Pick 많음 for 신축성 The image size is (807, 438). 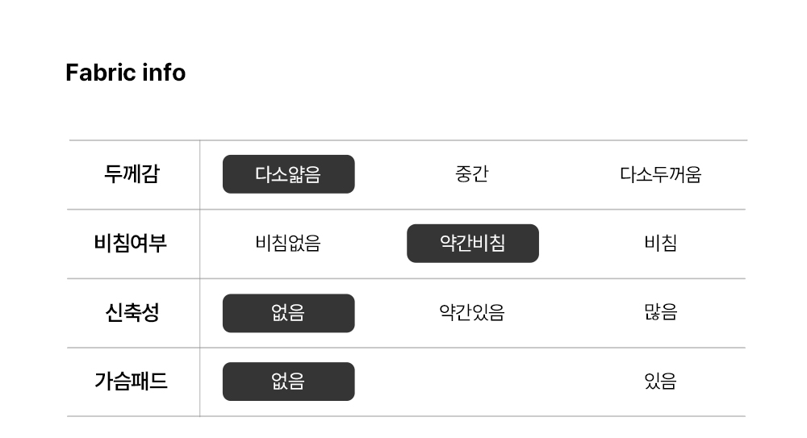(x=660, y=313)
